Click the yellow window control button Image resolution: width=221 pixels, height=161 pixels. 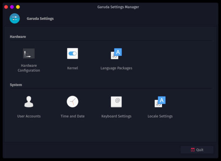coord(18,7)
